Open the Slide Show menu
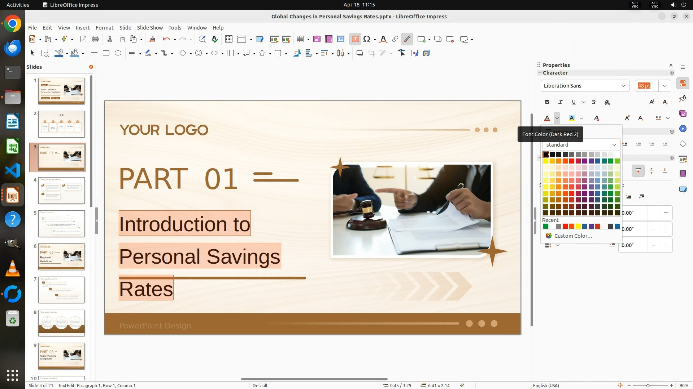The width and height of the screenshot is (693, 389). tap(150, 27)
